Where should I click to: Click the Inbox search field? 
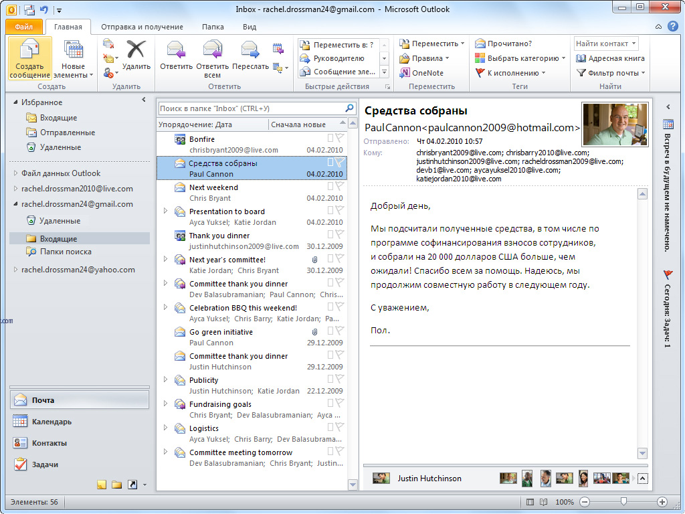251,108
